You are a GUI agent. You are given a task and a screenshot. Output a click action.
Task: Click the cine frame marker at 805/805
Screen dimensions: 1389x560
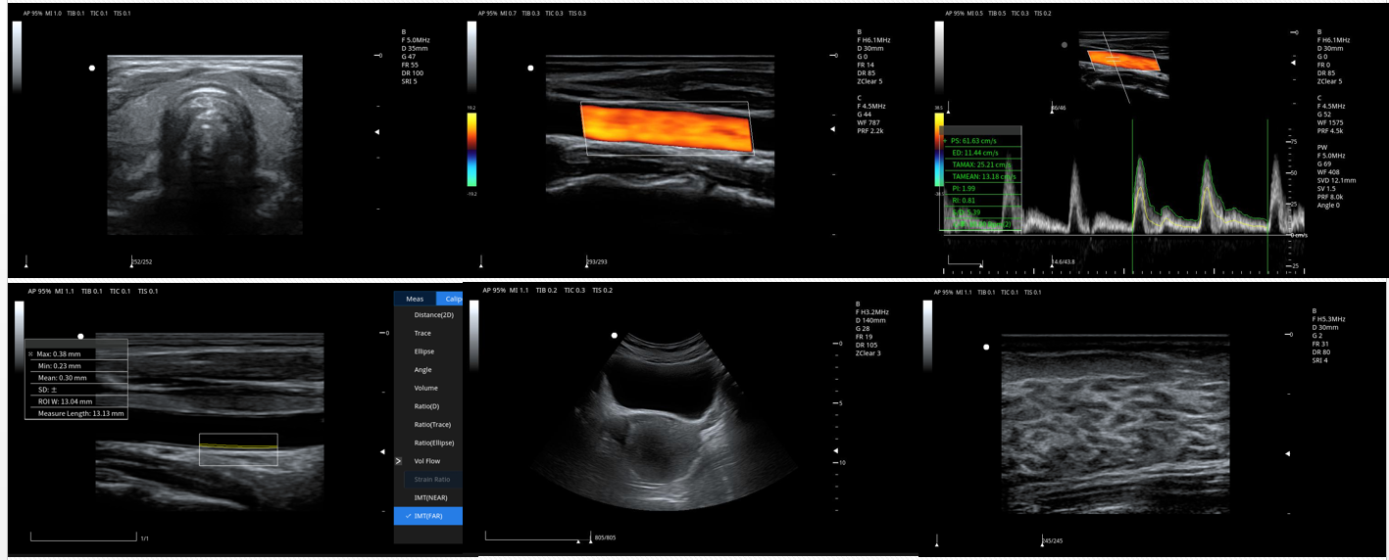pos(590,537)
